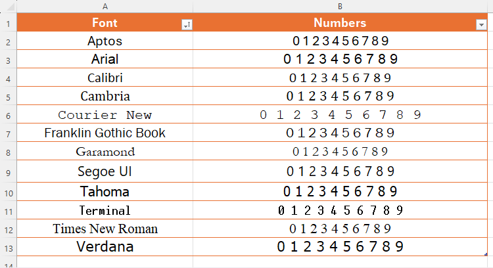This screenshot has width=493, height=268.
Task: Select the Courier New cell
Action: coord(105,115)
